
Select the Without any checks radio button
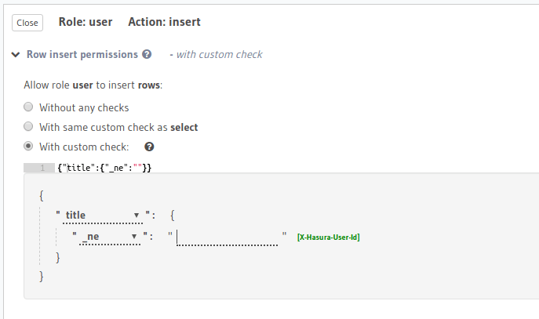28,107
